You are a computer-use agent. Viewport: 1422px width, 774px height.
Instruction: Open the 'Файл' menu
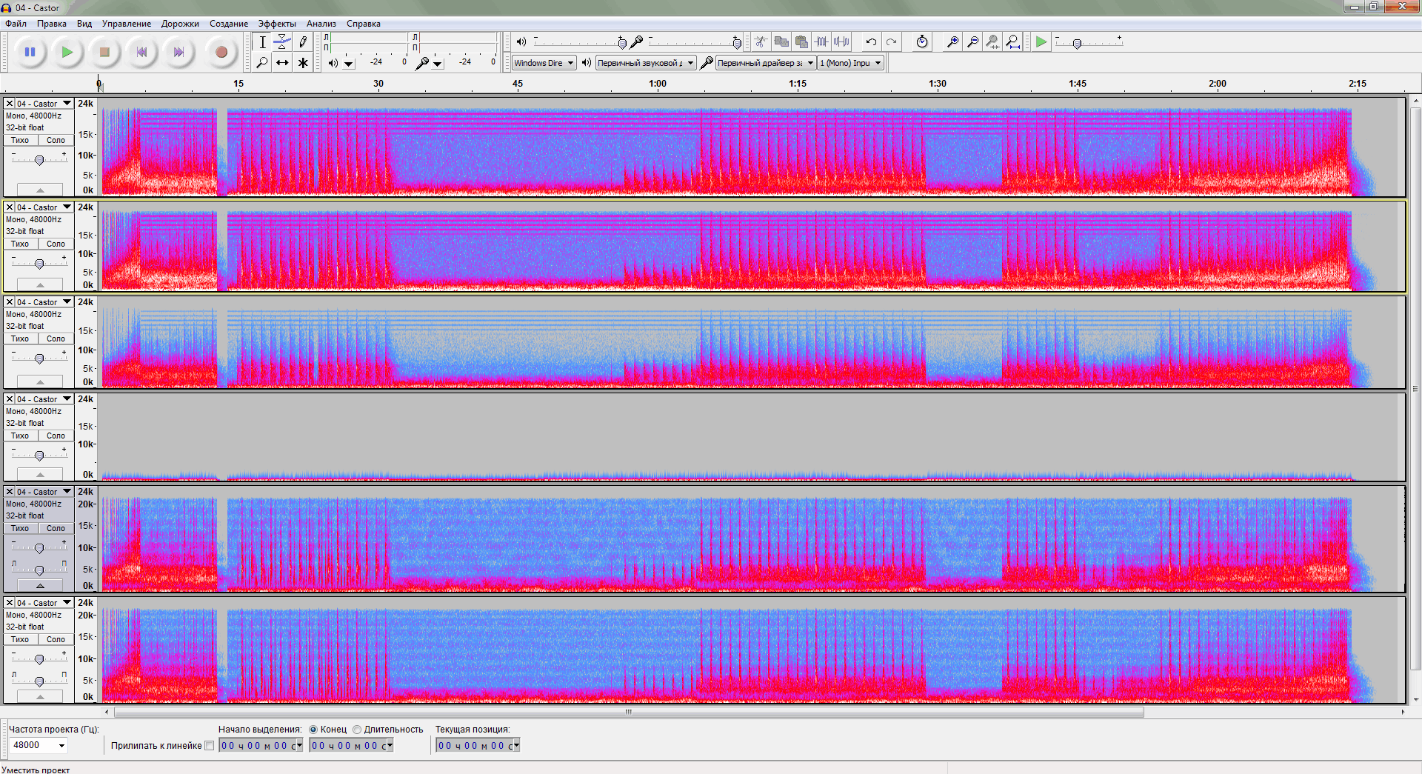tap(16, 24)
